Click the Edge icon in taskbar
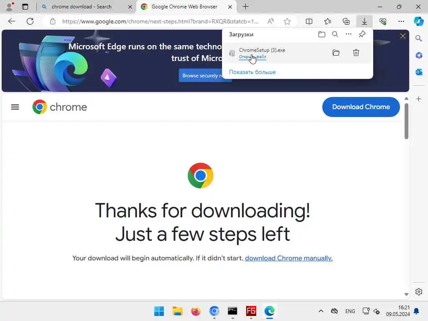428x321 pixels. (270, 311)
